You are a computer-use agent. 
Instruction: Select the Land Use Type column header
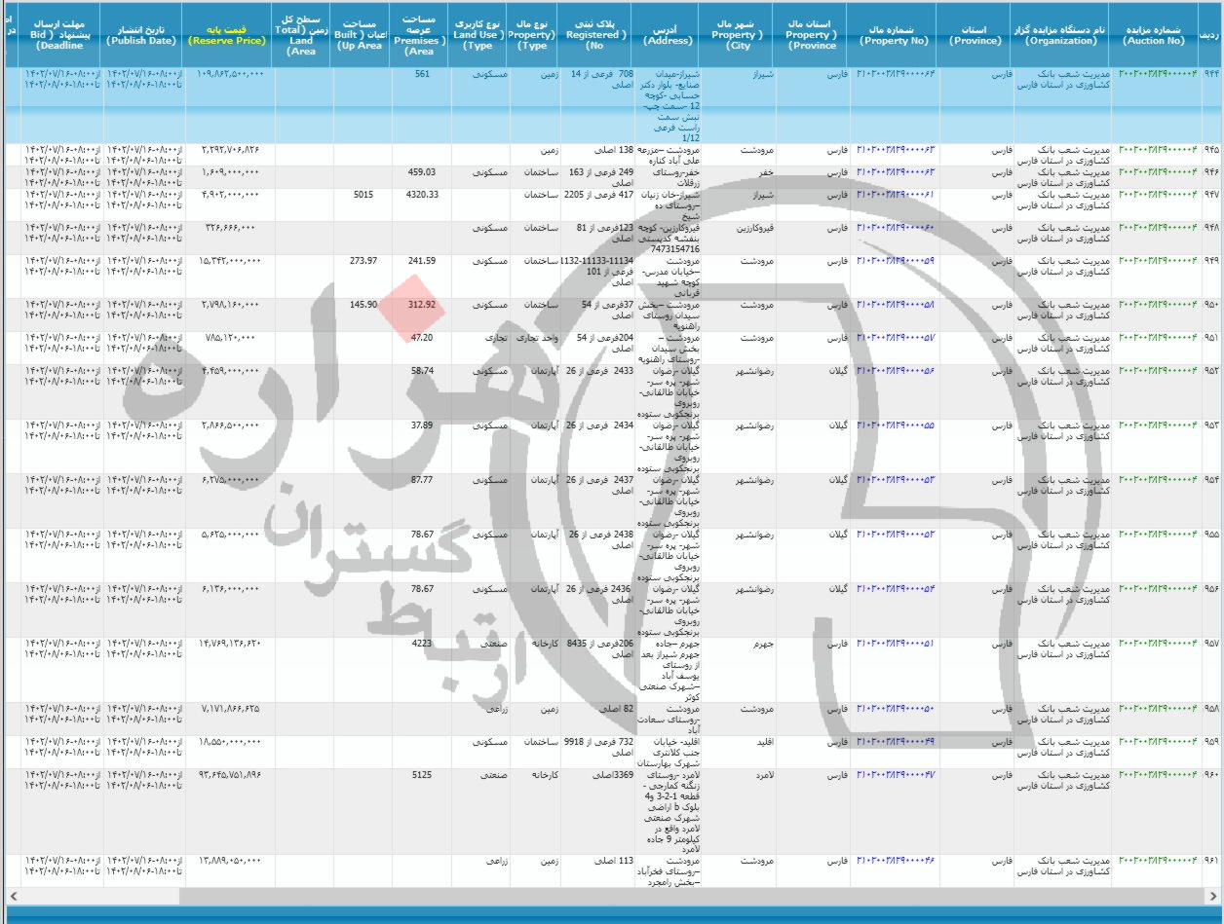click(x=478, y=35)
